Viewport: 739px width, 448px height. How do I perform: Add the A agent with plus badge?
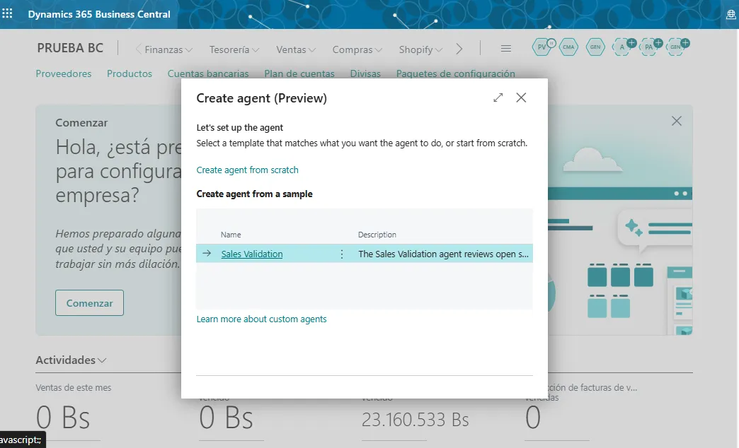click(x=623, y=47)
